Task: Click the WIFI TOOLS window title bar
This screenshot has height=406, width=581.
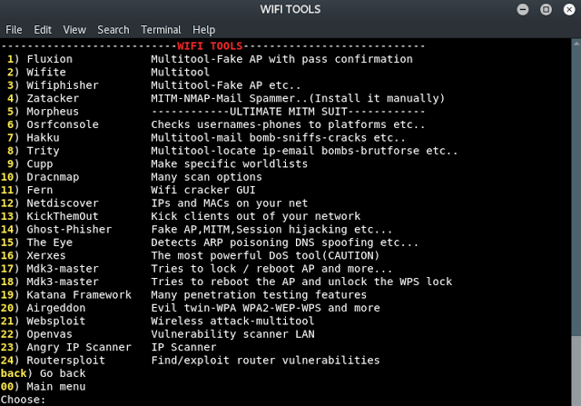Action: coord(290,9)
